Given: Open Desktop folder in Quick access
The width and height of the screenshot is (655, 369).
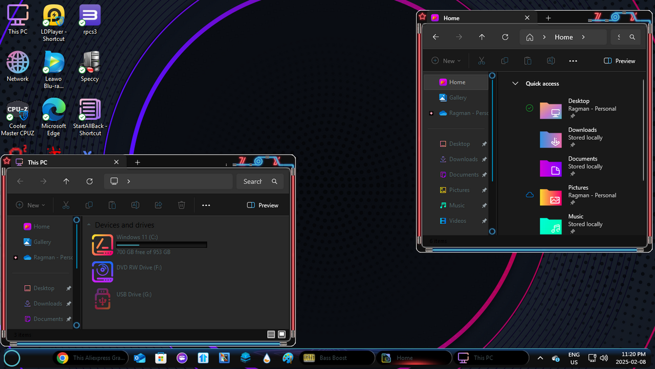Looking at the screenshot, I should coord(578,108).
